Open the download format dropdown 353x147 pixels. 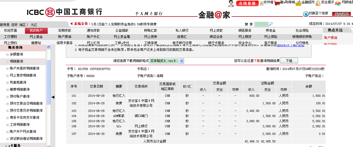181,61
